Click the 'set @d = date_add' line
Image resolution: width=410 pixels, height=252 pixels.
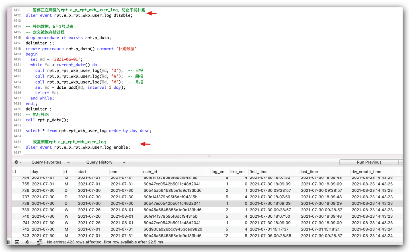(x=80, y=88)
